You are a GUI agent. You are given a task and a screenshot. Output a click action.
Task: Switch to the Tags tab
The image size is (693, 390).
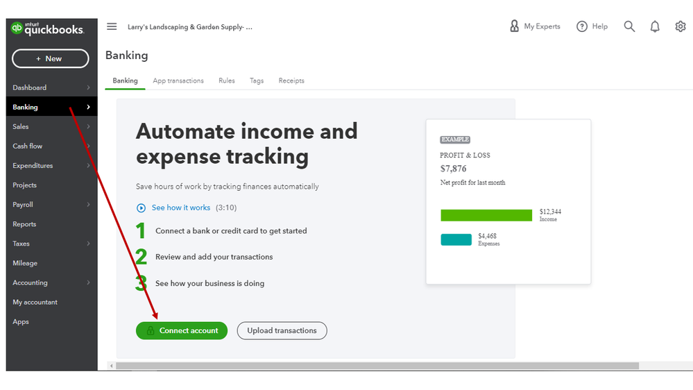coord(257,80)
